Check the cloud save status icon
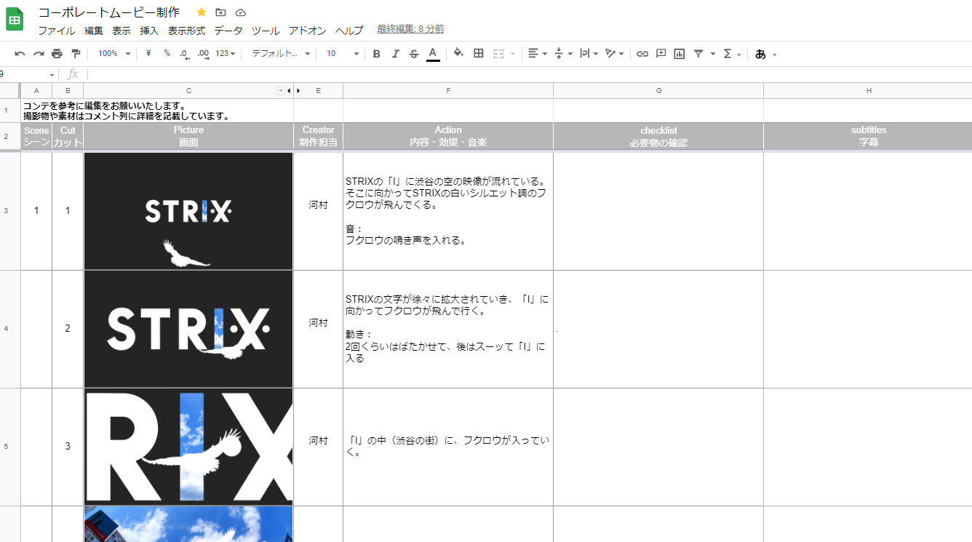Image resolution: width=972 pixels, height=542 pixels. coord(241,12)
